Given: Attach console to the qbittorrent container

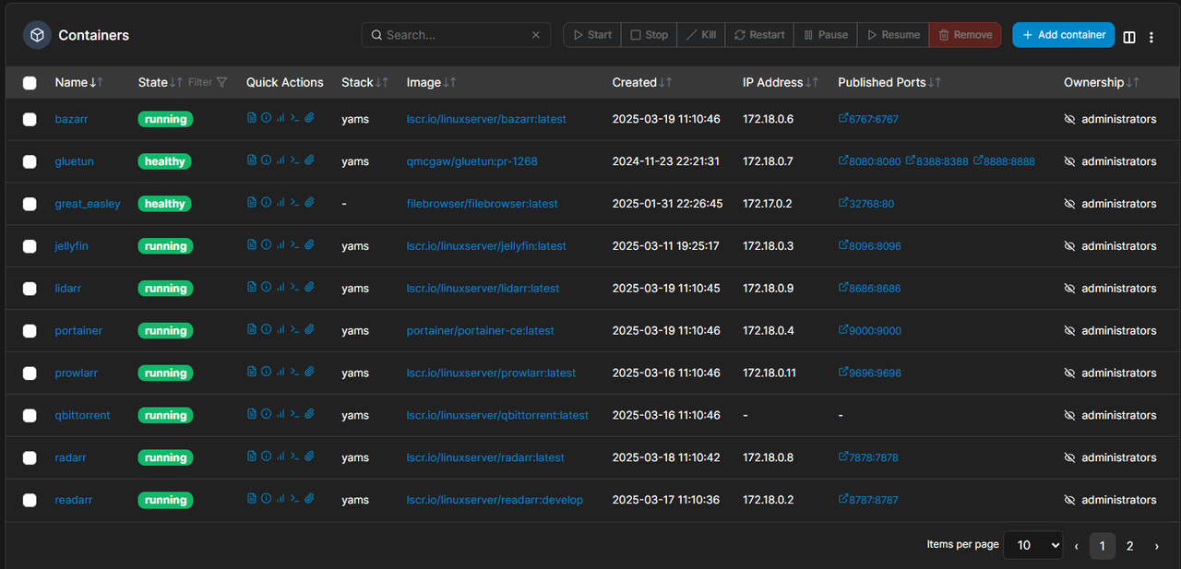Looking at the screenshot, I should [310, 415].
